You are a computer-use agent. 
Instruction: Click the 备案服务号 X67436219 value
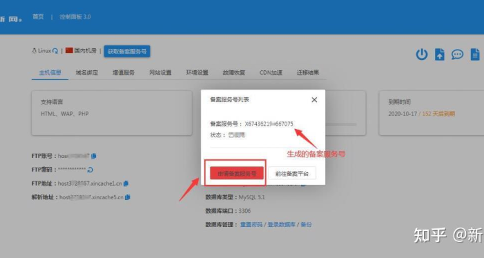click(269, 124)
